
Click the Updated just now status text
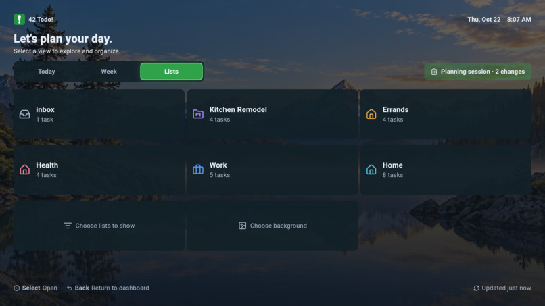click(x=506, y=288)
